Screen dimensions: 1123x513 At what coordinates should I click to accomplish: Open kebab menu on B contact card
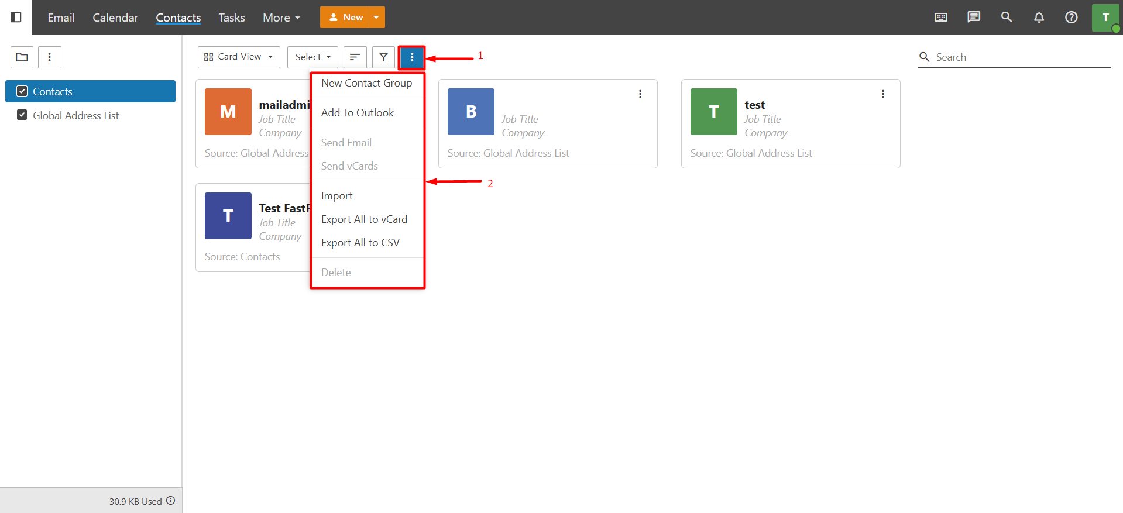click(640, 94)
